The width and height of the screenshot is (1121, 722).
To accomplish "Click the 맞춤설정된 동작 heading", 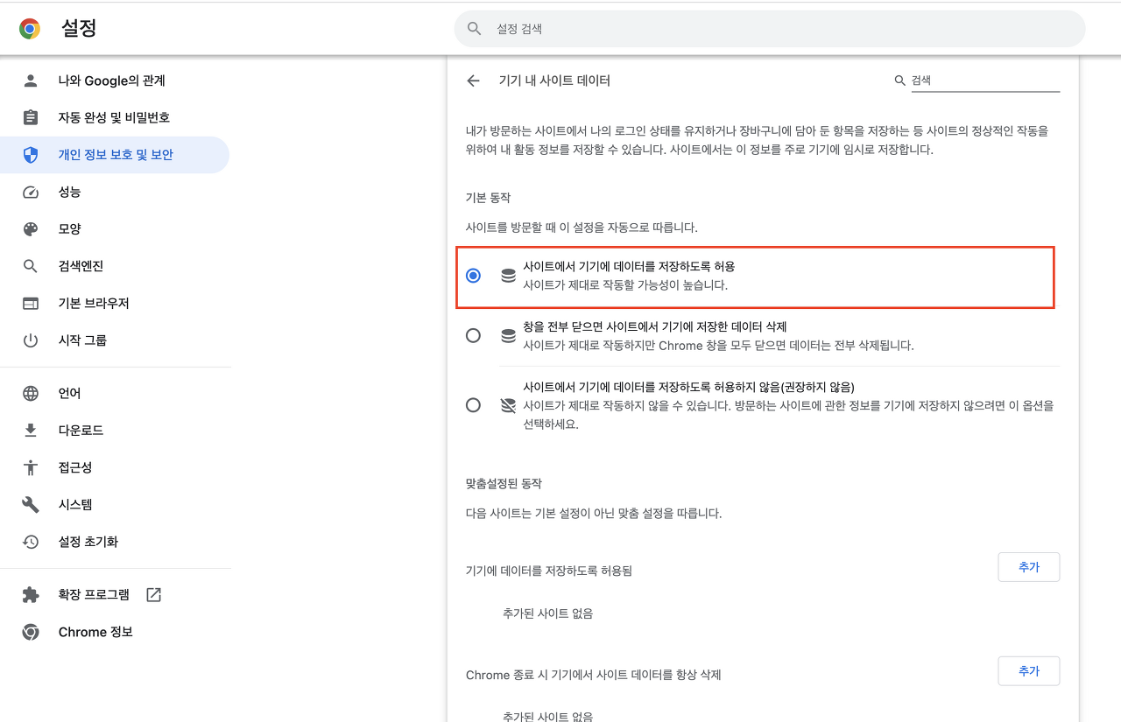I will coord(504,483).
